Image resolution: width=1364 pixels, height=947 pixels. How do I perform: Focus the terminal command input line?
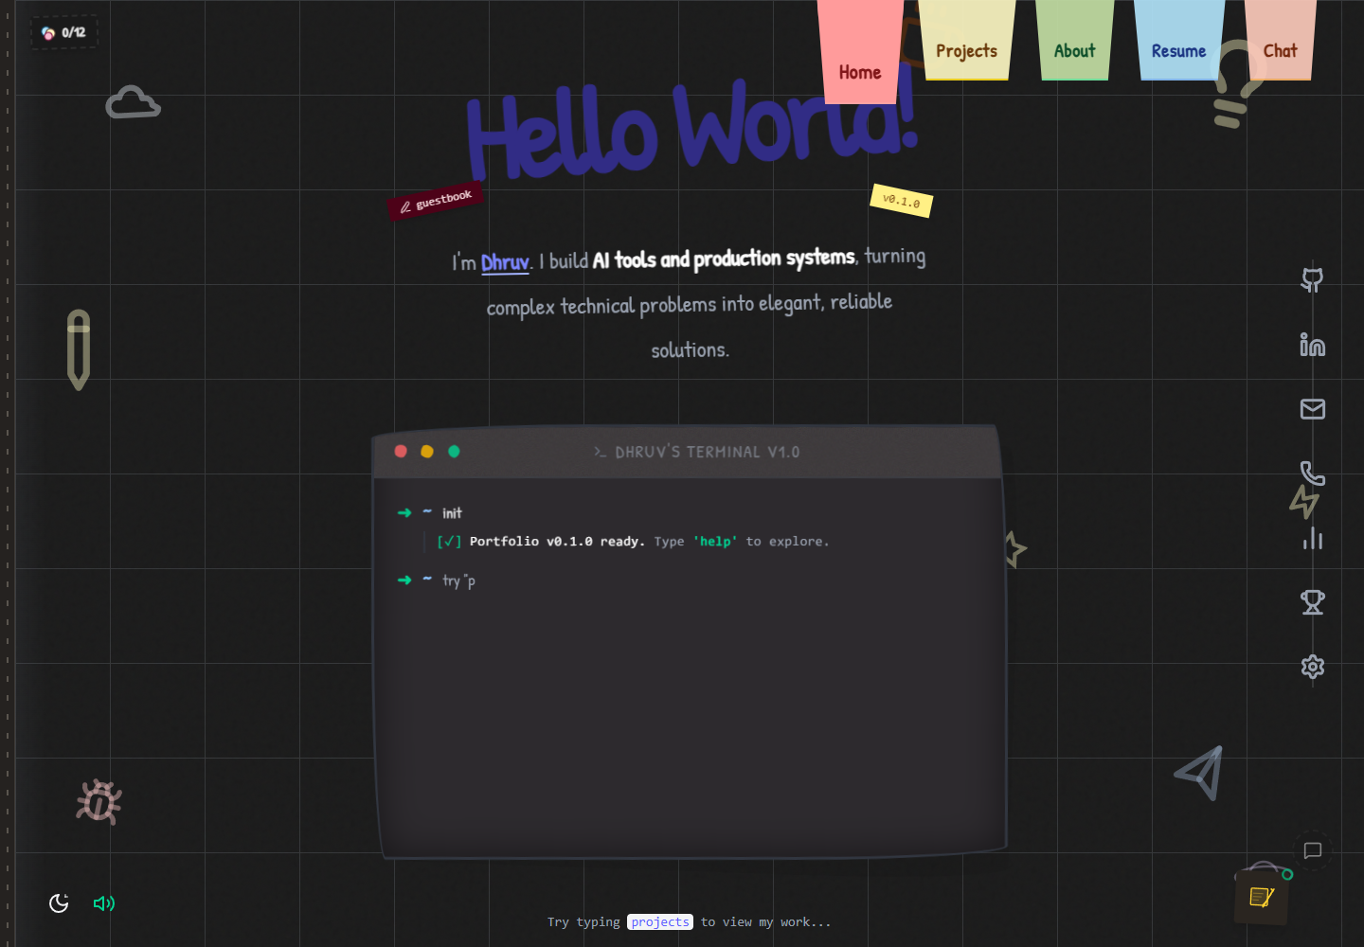[x=690, y=581]
